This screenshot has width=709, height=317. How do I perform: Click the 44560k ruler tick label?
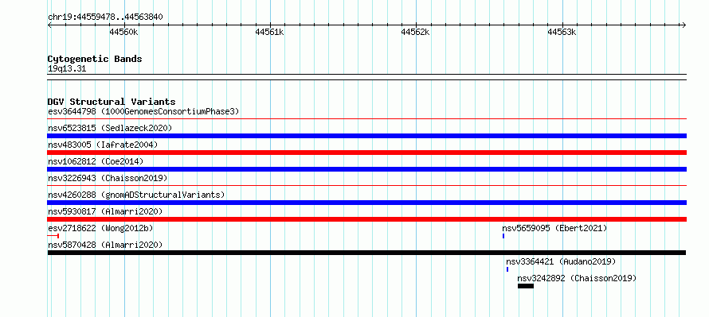[123, 32]
